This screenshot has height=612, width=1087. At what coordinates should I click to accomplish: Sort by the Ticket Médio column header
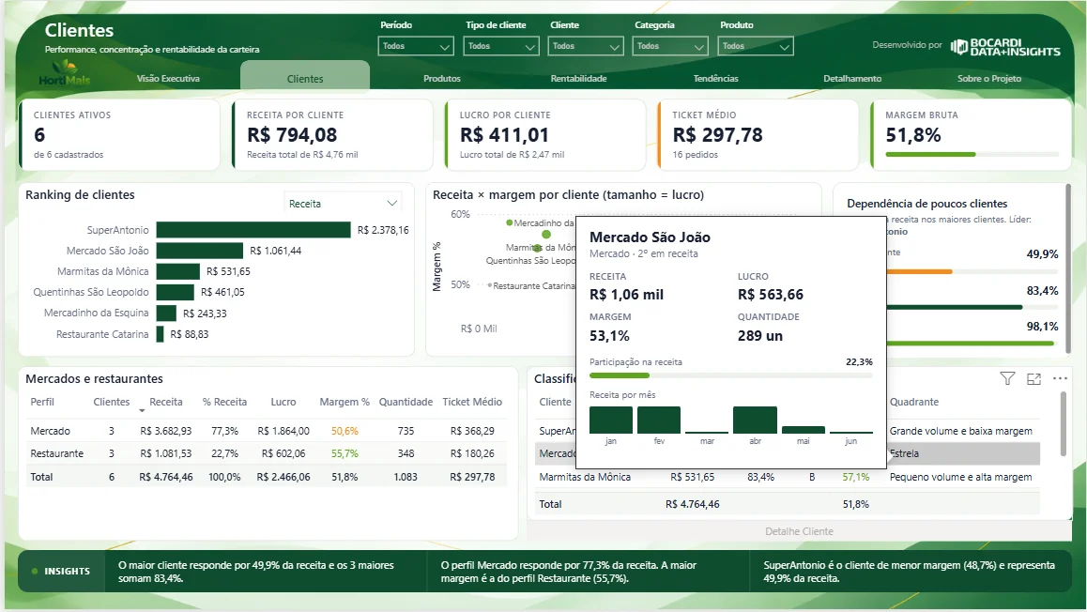tap(472, 402)
